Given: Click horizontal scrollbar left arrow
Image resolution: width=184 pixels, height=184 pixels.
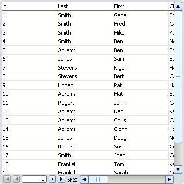Looking at the screenshot, I should point(84,179).
